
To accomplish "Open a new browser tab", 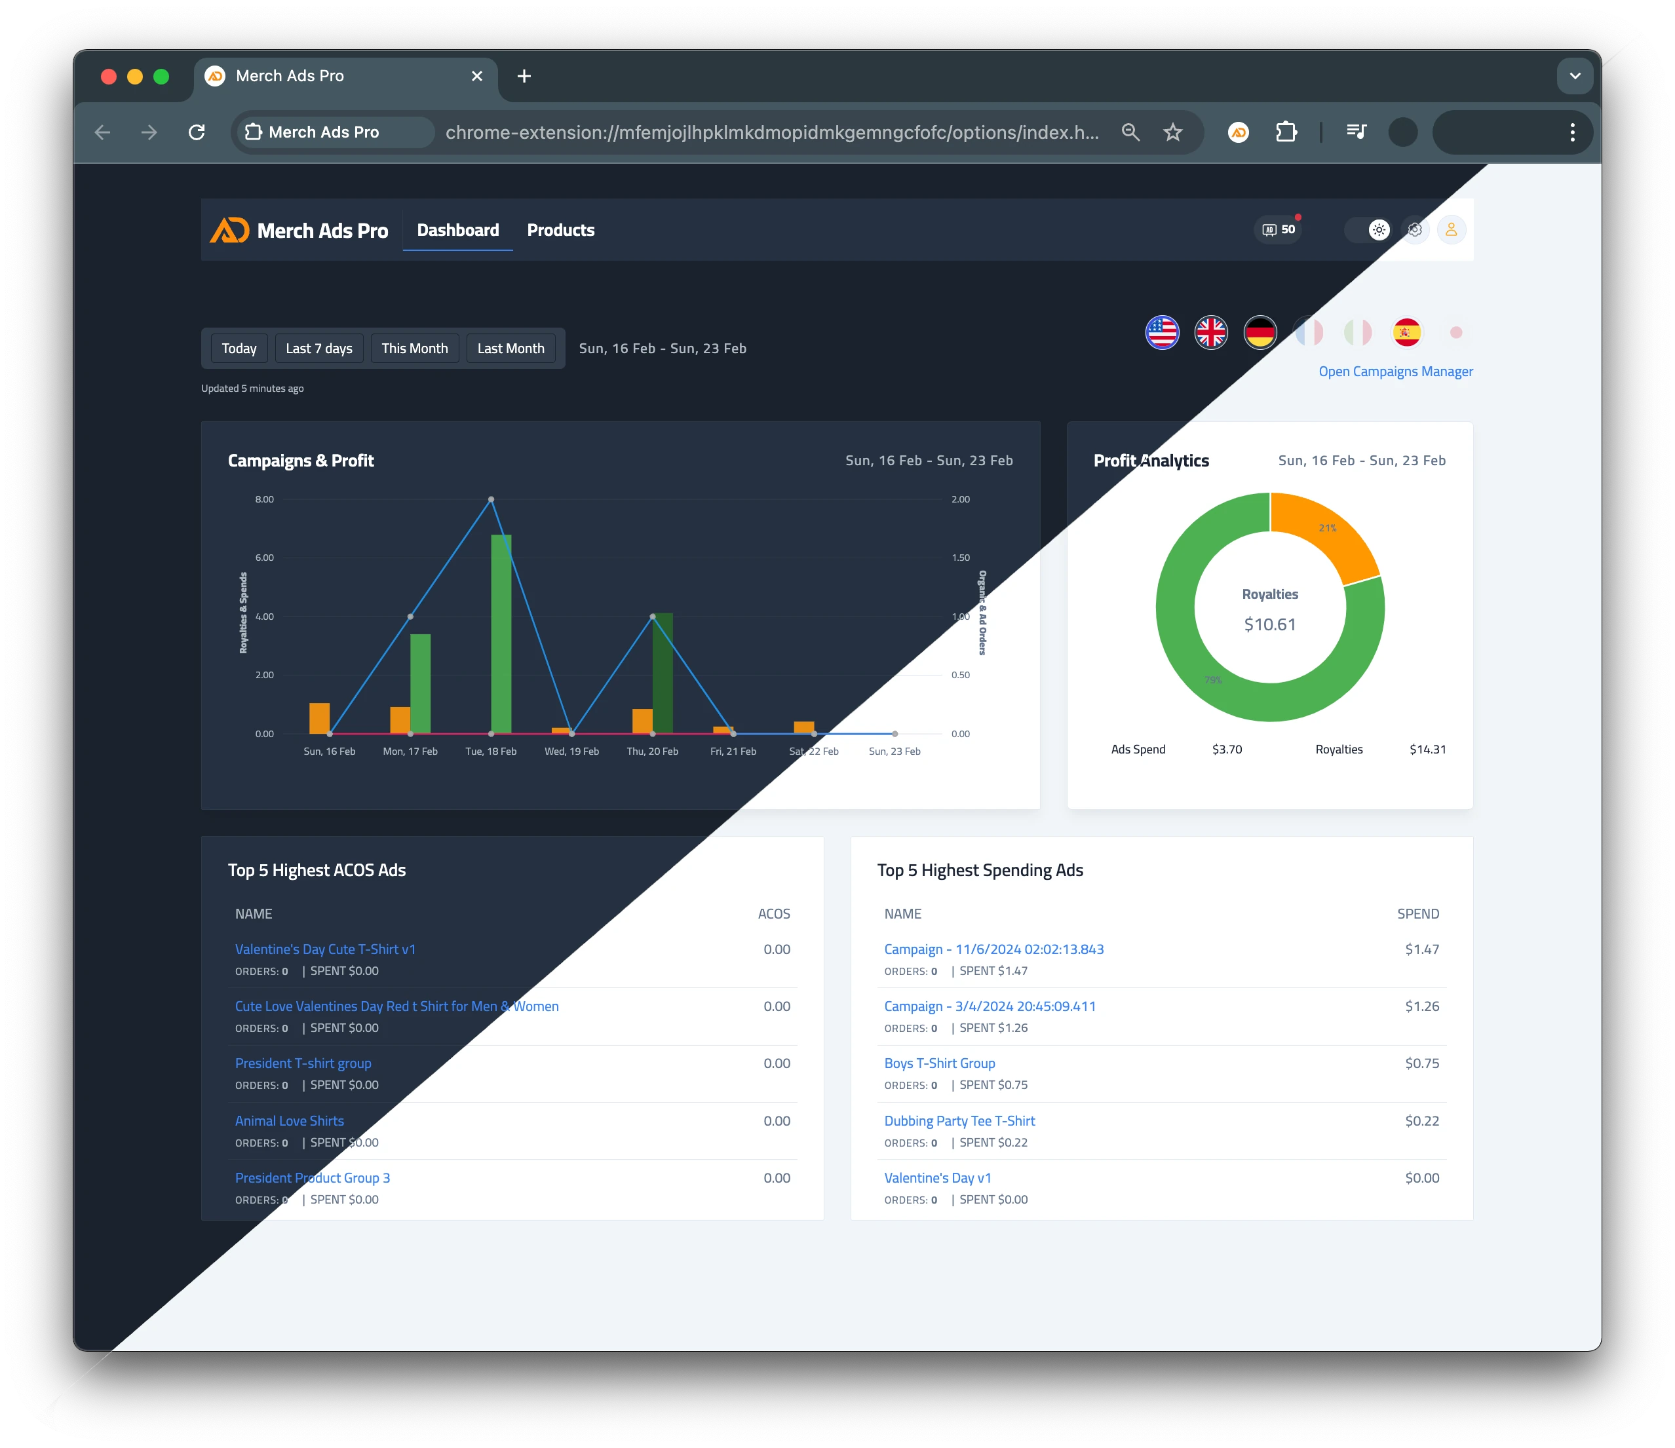I will click(x=524, y=76).
